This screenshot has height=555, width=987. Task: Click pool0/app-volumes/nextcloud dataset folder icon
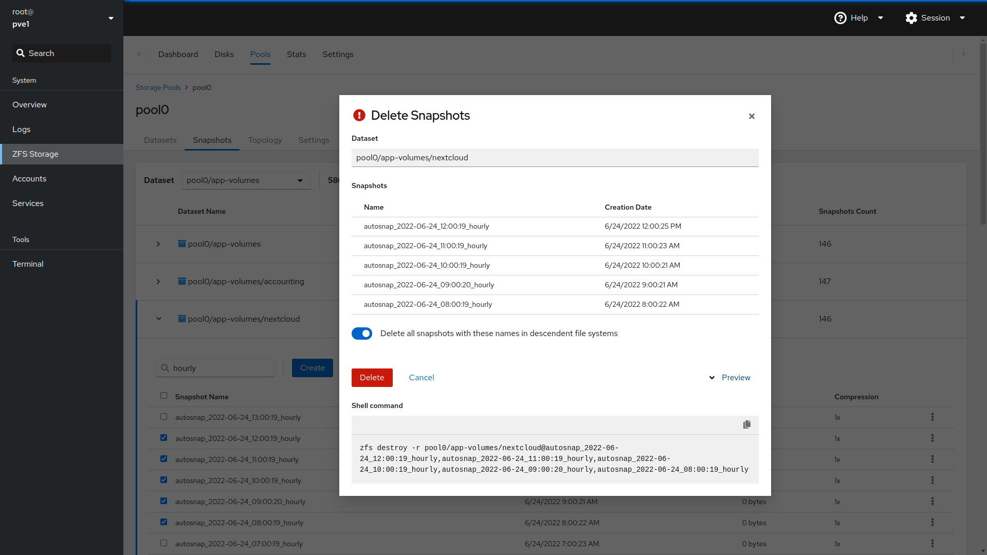(182, 319)
